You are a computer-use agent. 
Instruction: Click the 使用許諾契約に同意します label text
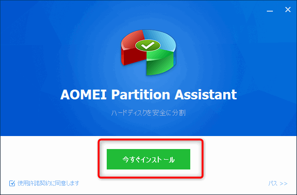tap(48, 183)
